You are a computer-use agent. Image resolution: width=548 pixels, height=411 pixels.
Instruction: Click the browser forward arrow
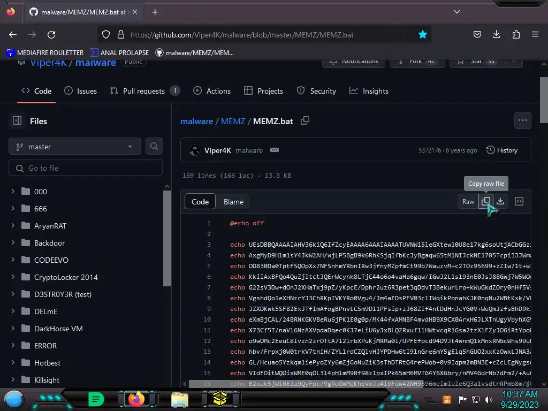(x=32, y=35)
